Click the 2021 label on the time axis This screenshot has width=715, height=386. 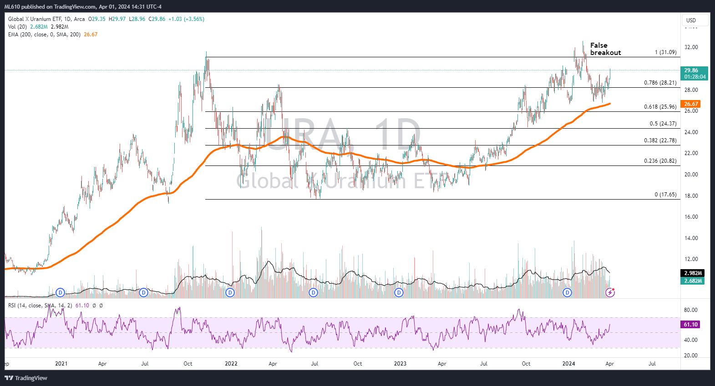pos(61,364)
